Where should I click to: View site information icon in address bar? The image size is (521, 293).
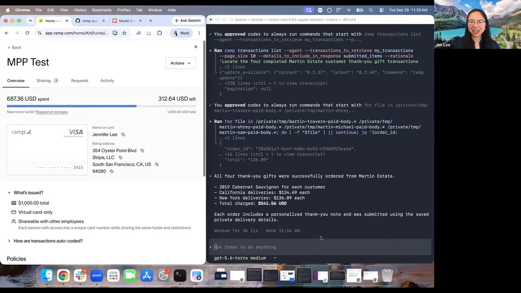pyautogui.click(x=40, y=33)
